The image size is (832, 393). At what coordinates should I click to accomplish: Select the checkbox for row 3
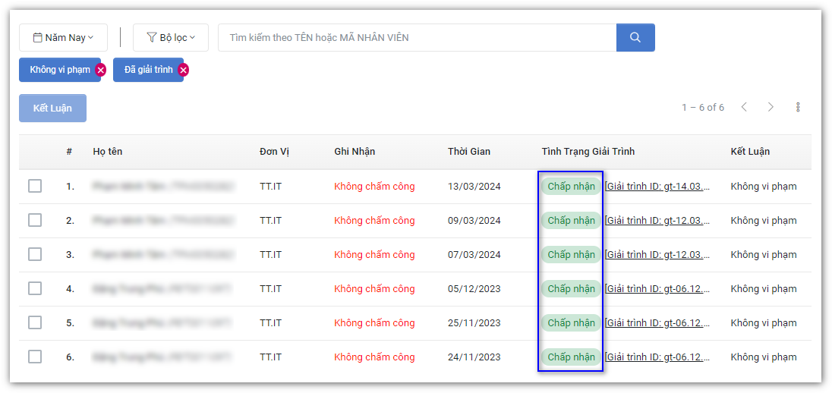35,254
